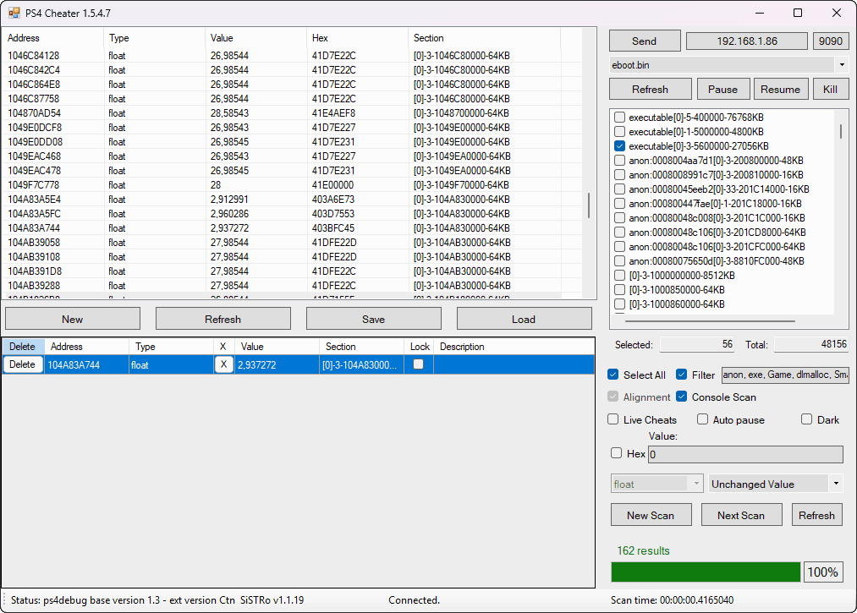Enable the Hex checkbox
Screen dimensions: 857x613
[617, 453]
